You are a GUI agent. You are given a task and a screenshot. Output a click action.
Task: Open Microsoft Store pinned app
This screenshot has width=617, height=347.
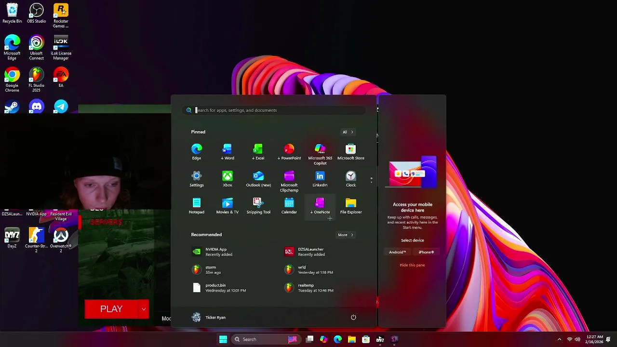[351, 152]
